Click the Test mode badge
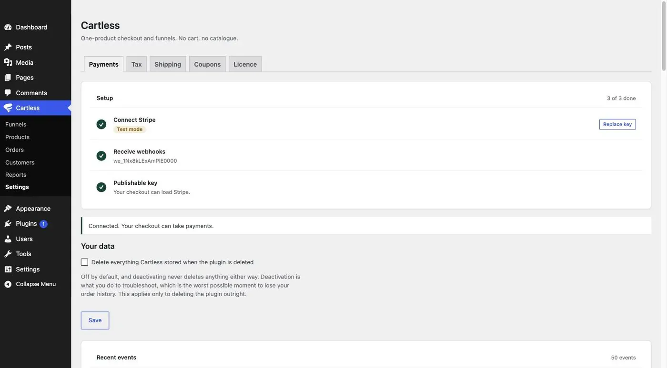 click(130, 129)
